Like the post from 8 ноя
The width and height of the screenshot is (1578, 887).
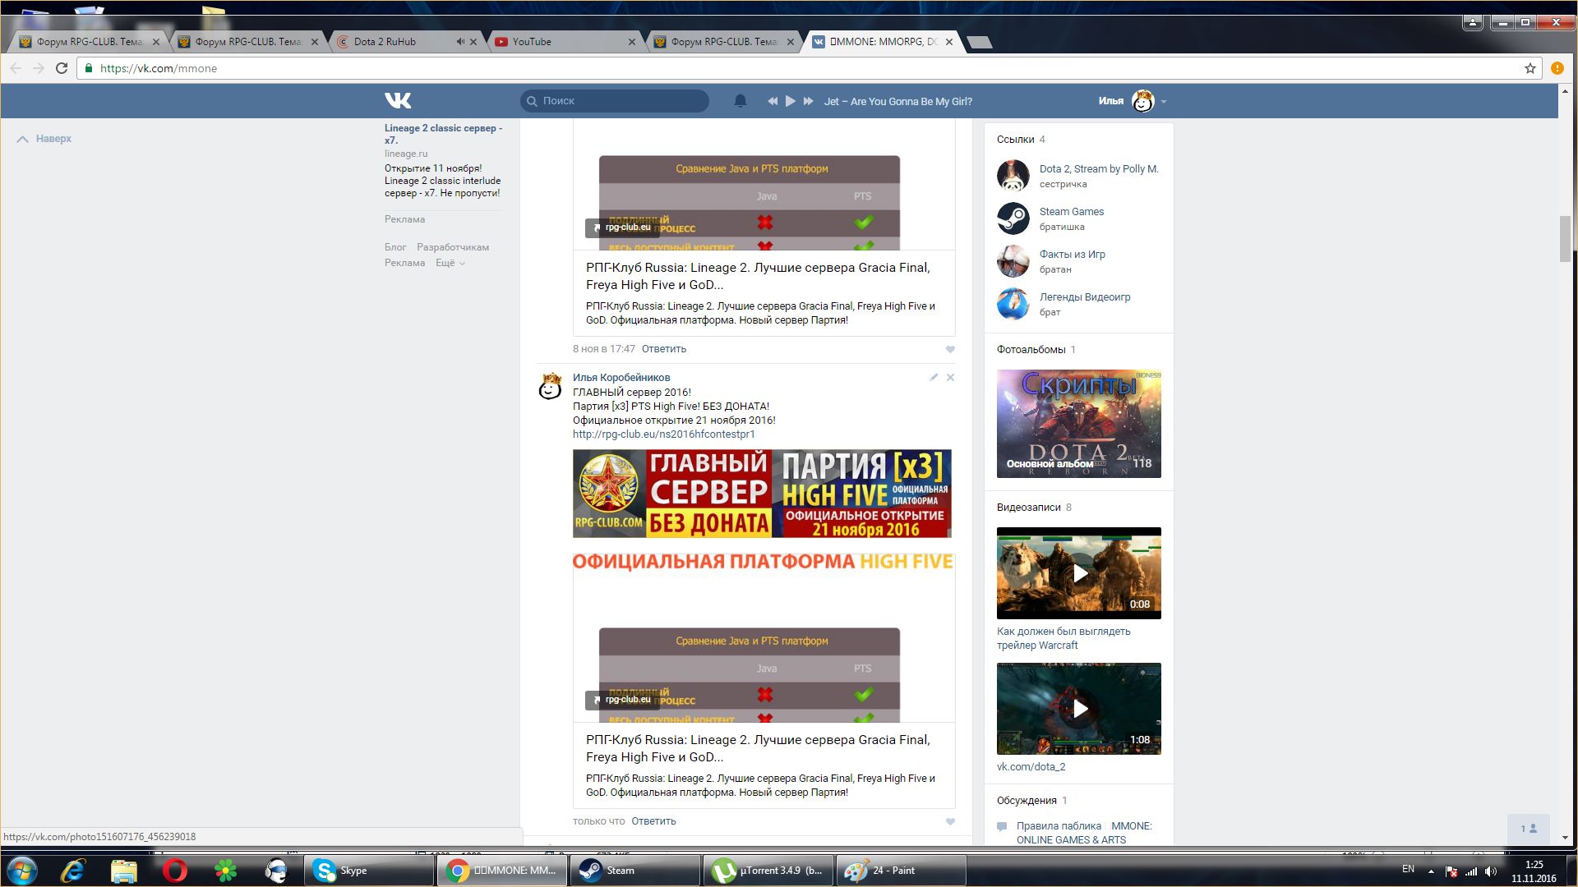click(950, 349)
